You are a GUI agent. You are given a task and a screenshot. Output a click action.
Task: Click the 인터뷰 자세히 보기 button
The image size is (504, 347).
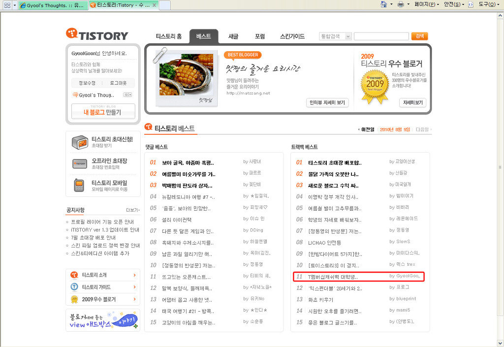coord(327,102)
